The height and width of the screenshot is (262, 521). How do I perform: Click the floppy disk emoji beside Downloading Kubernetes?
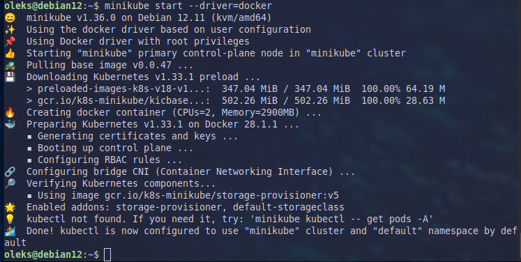pos(10,77)
